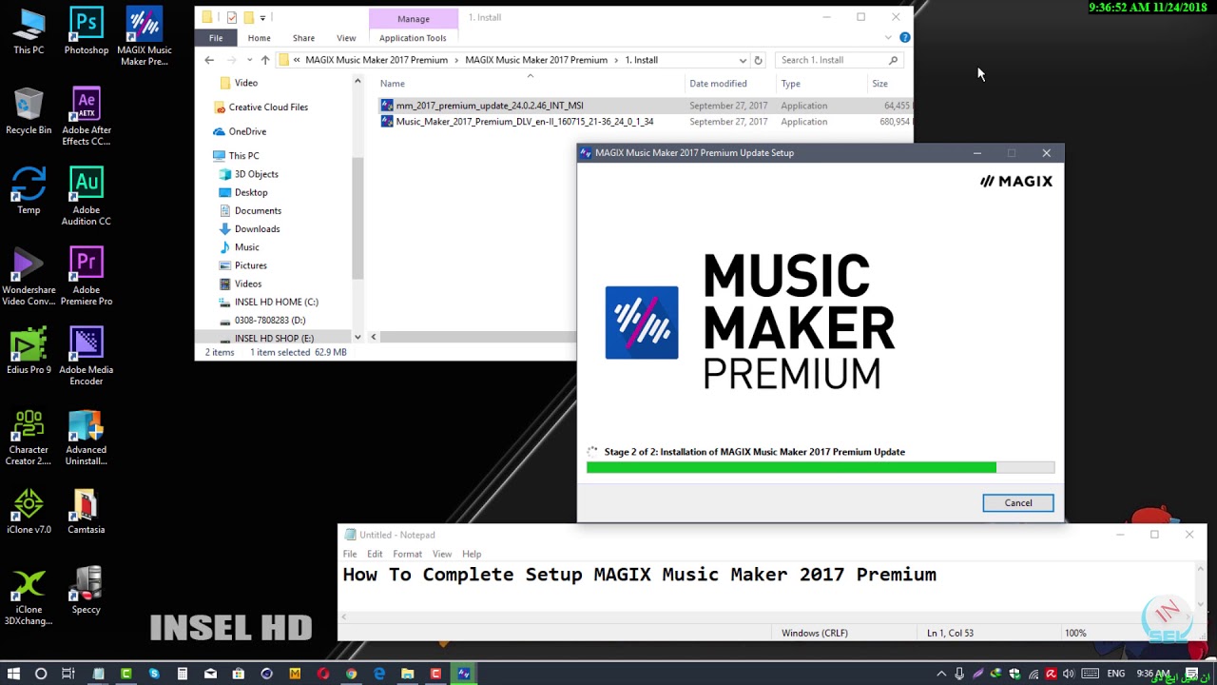Open iClone 3DXchange desktop shortcut
This screenshot has height=685, width=1217.
29,597
